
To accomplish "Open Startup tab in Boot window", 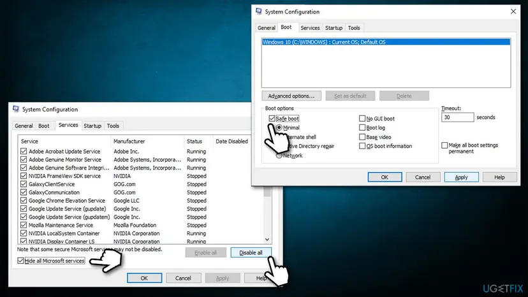I will point(334,28).
